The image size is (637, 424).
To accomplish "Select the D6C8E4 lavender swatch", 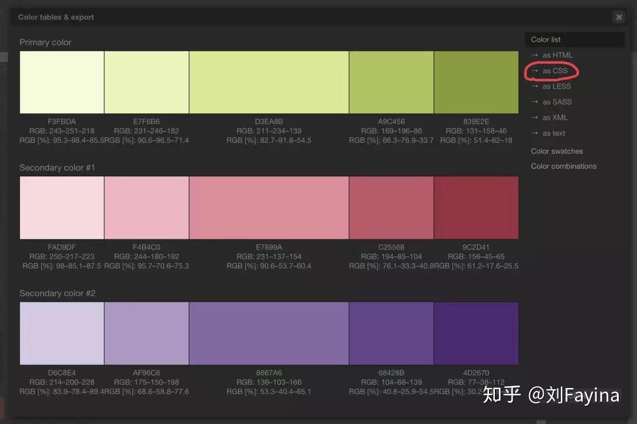I will [61, 333].
